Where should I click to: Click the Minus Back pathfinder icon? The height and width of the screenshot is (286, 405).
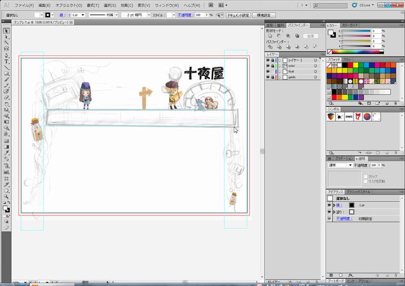point(315,47)
